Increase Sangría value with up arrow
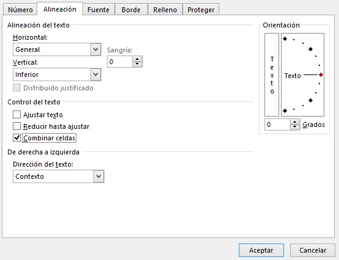339x260 pixels. [137, 59]
